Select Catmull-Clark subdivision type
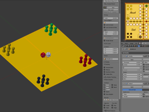149x112 pixels. 132,90
